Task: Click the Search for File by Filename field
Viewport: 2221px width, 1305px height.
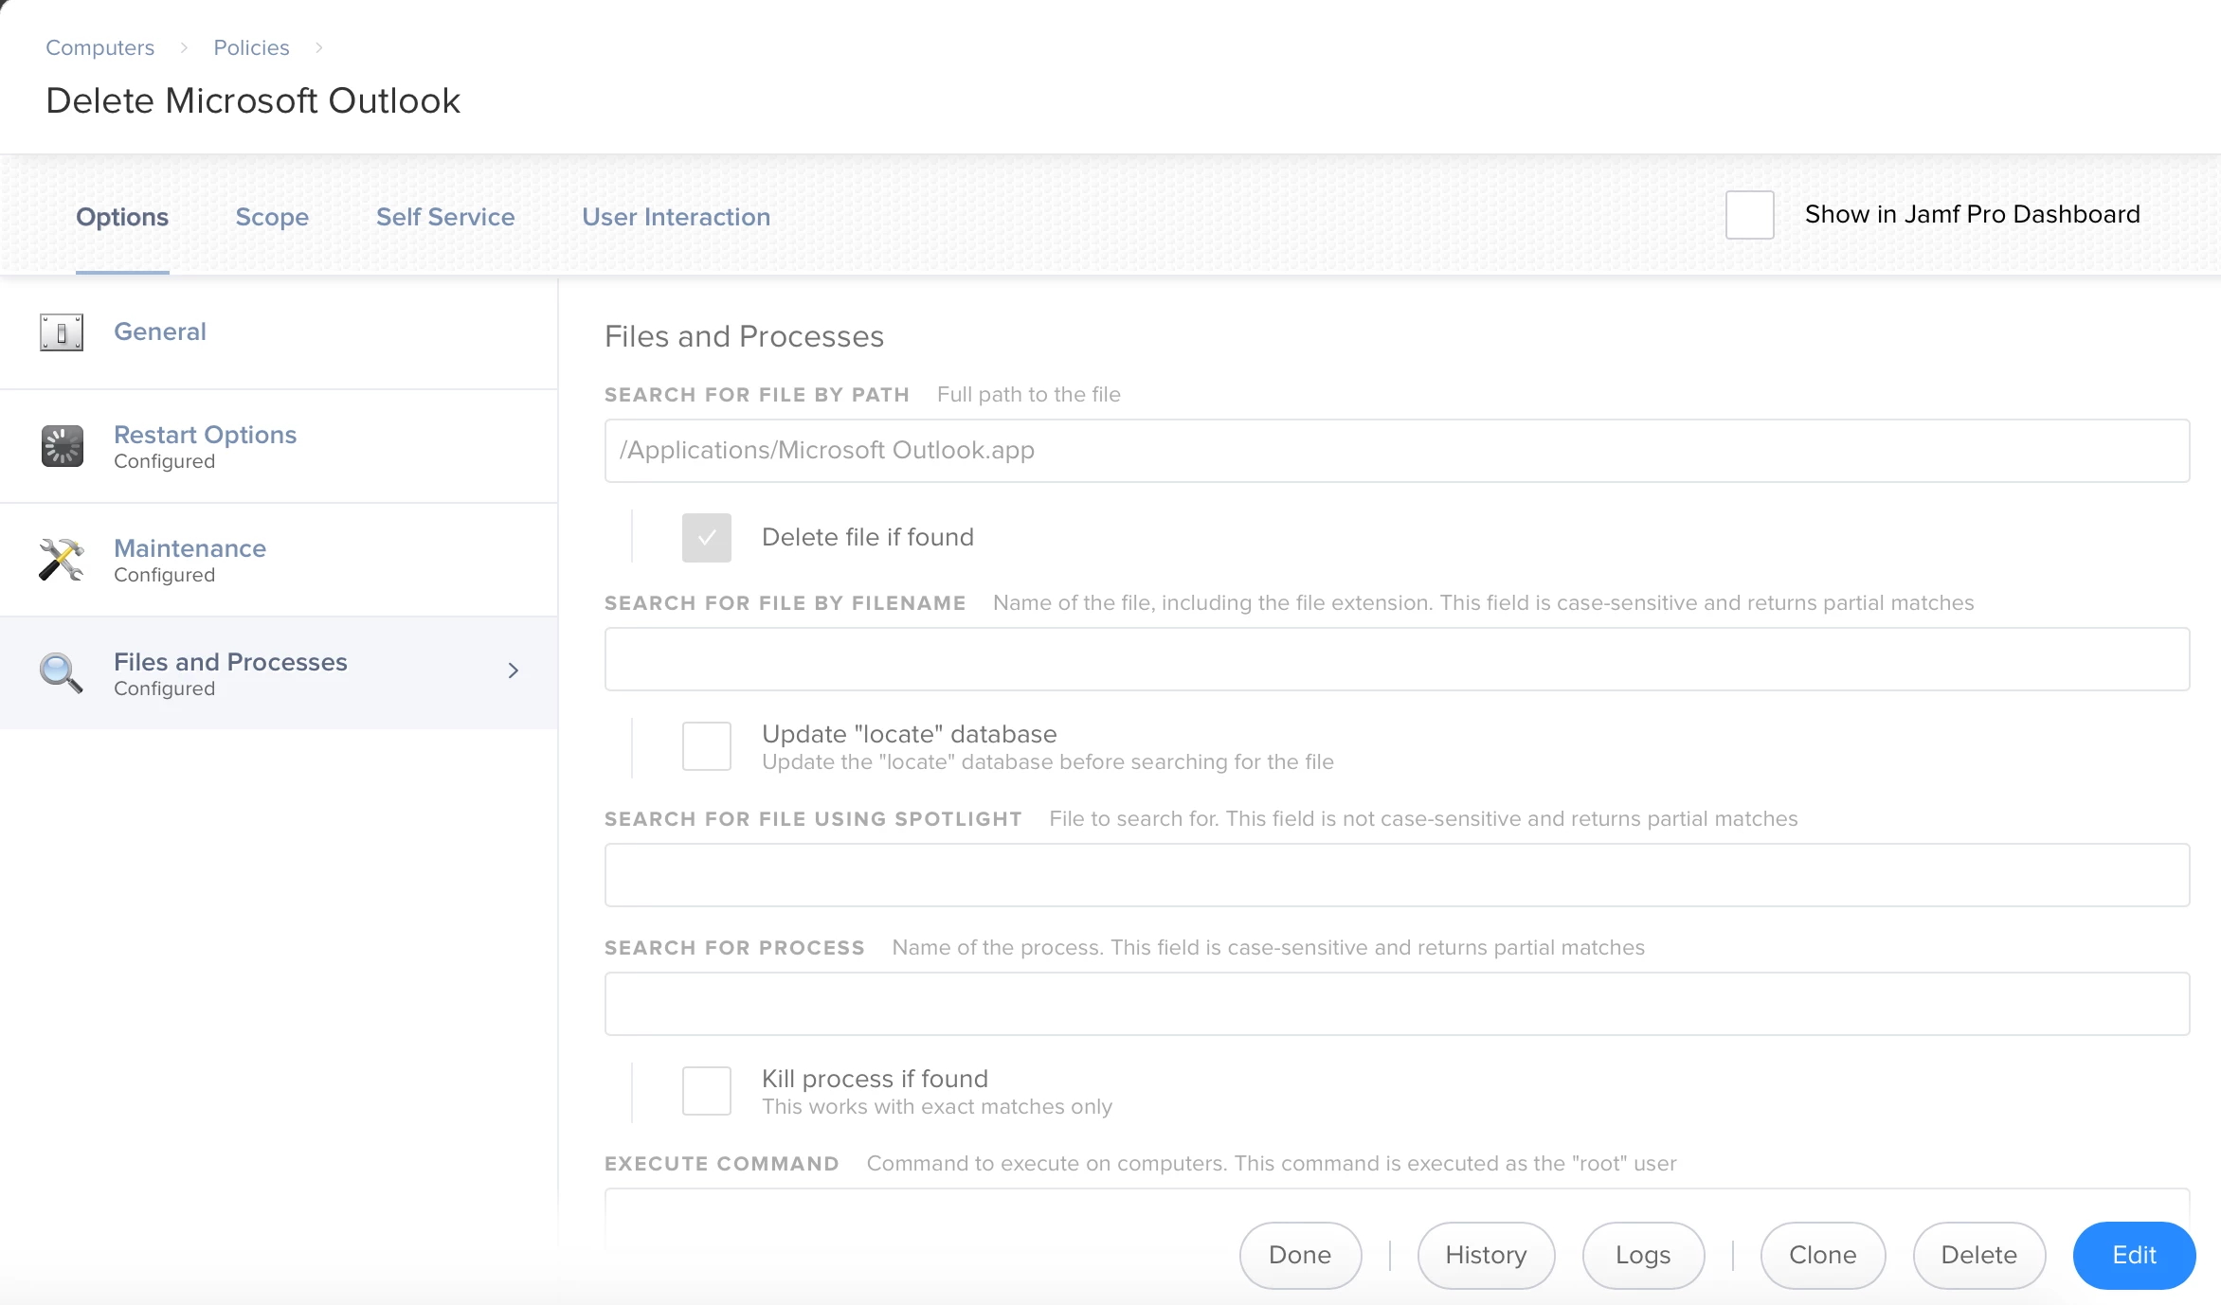Action: 1397,659
